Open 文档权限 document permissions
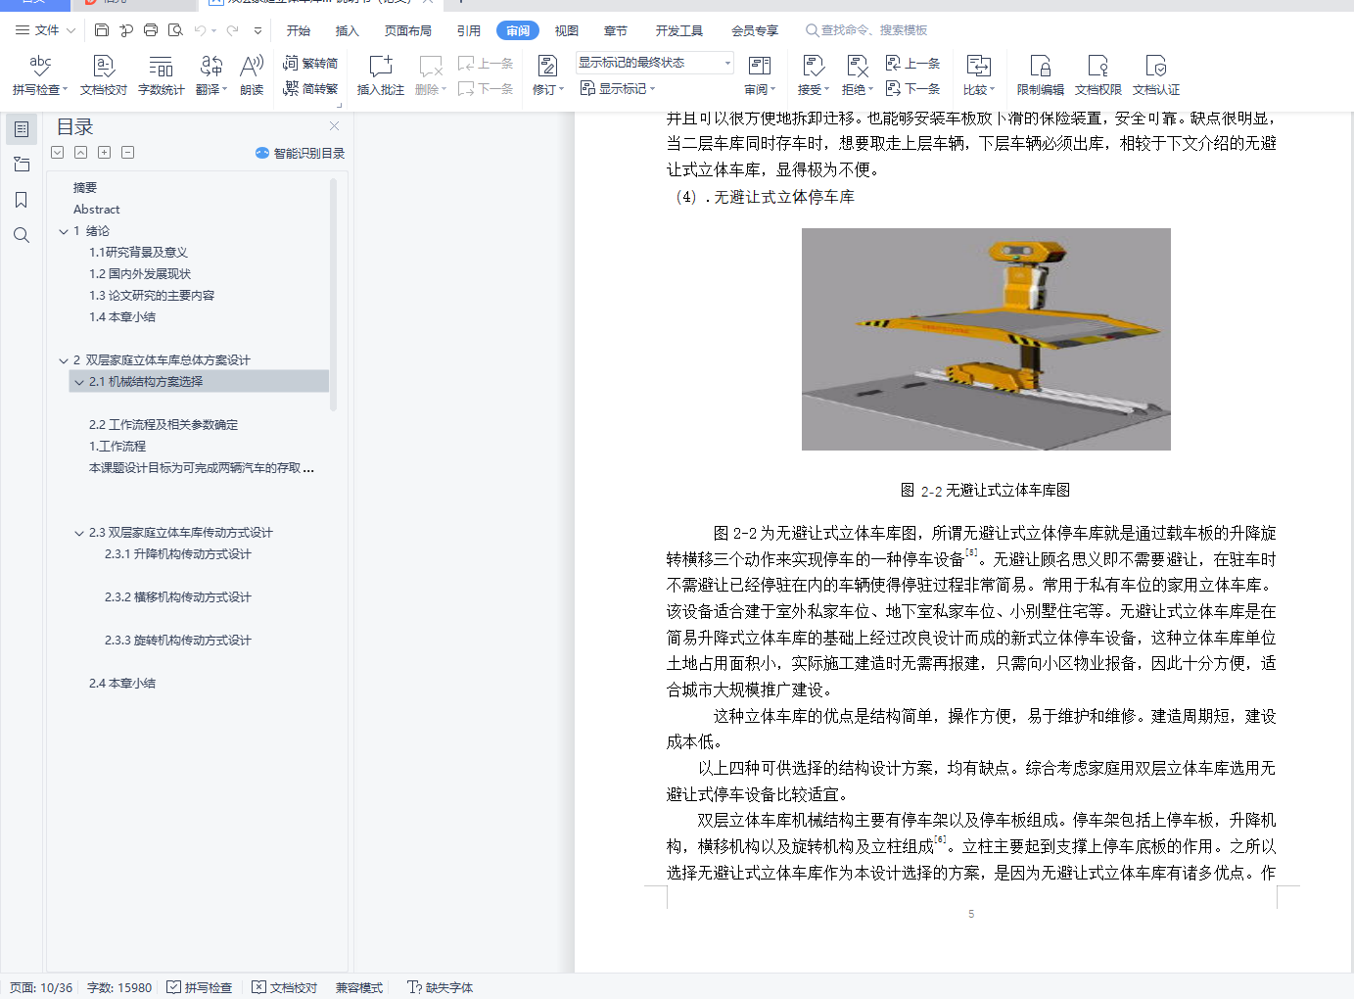The height and width of the screenshot is (999, 1354). point(1098,75)
